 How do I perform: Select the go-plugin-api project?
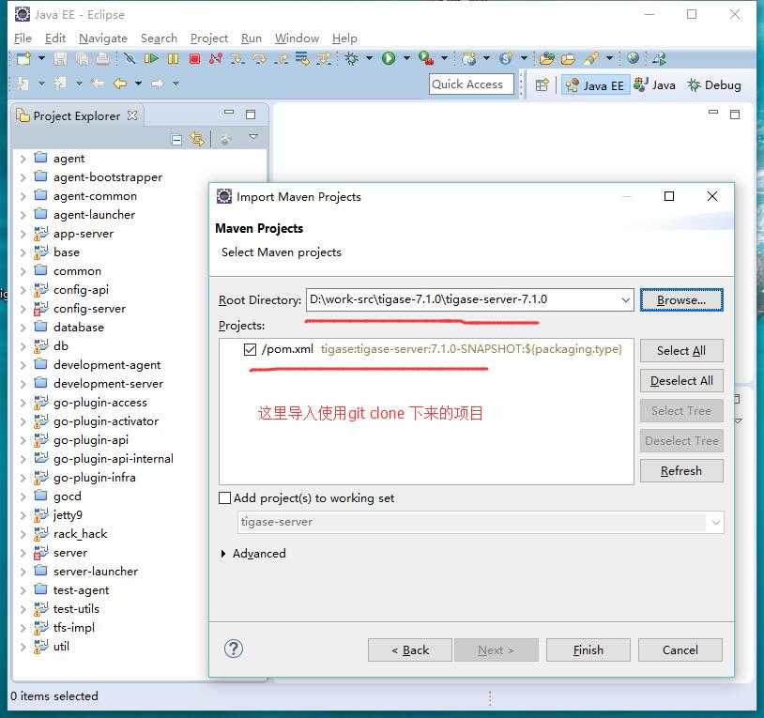coord(91,440)
